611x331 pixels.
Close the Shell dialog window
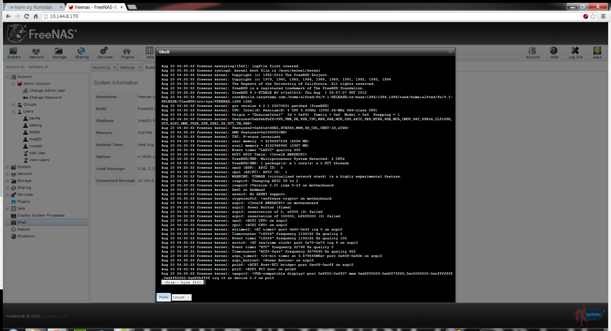click(x=450, y=52)
